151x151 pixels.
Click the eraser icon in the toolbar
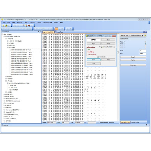pyautogui.click(x=24, y=26)
